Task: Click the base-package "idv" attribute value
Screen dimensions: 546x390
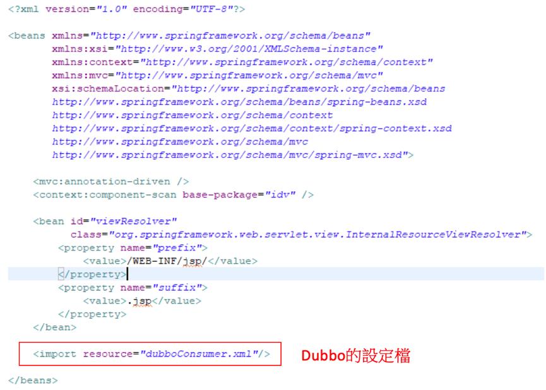Action: 280,194
